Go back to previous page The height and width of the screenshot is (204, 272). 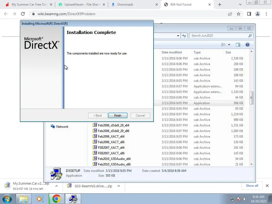(x=6, y=14)
